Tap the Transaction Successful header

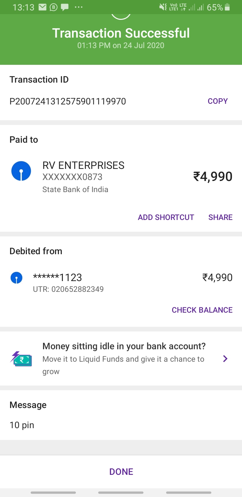click(121, 33)
